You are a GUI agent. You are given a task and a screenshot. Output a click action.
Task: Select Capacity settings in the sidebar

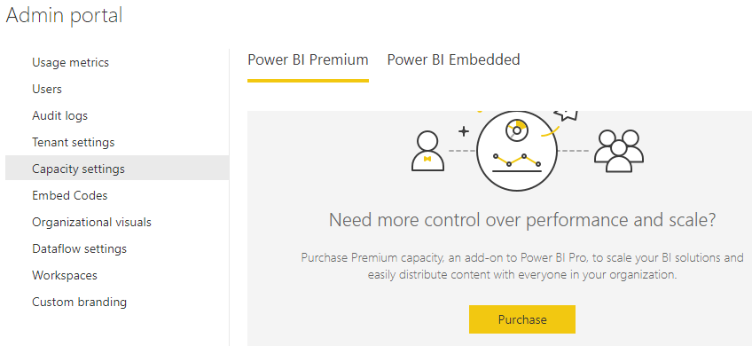point(117,168)
